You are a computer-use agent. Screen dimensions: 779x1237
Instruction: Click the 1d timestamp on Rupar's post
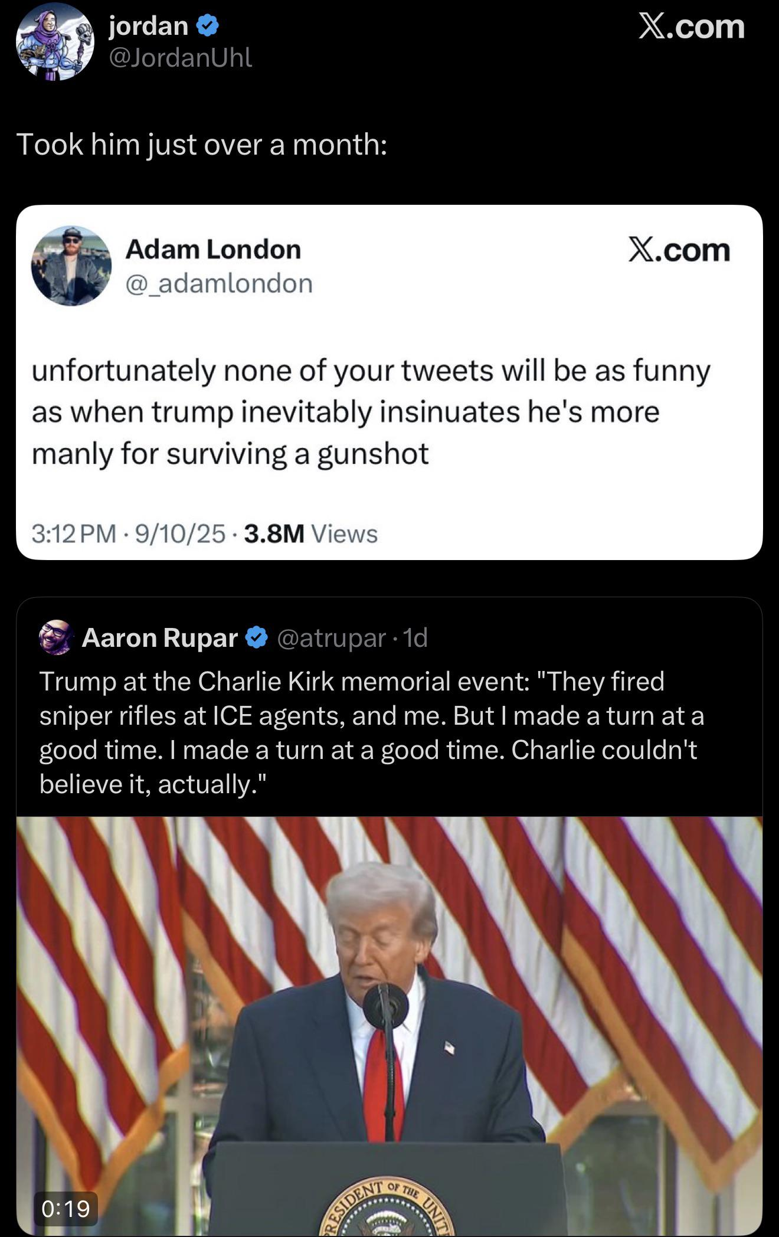(x=414, y=637)
